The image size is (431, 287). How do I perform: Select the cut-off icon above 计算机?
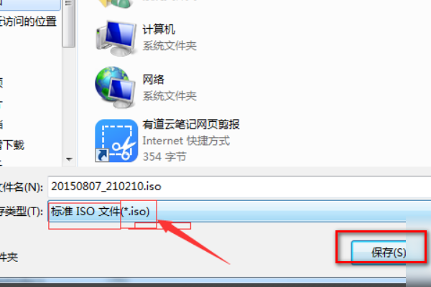[115, 4]
